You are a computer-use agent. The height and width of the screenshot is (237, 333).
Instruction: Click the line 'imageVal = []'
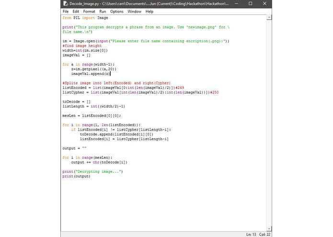point(77,55)
